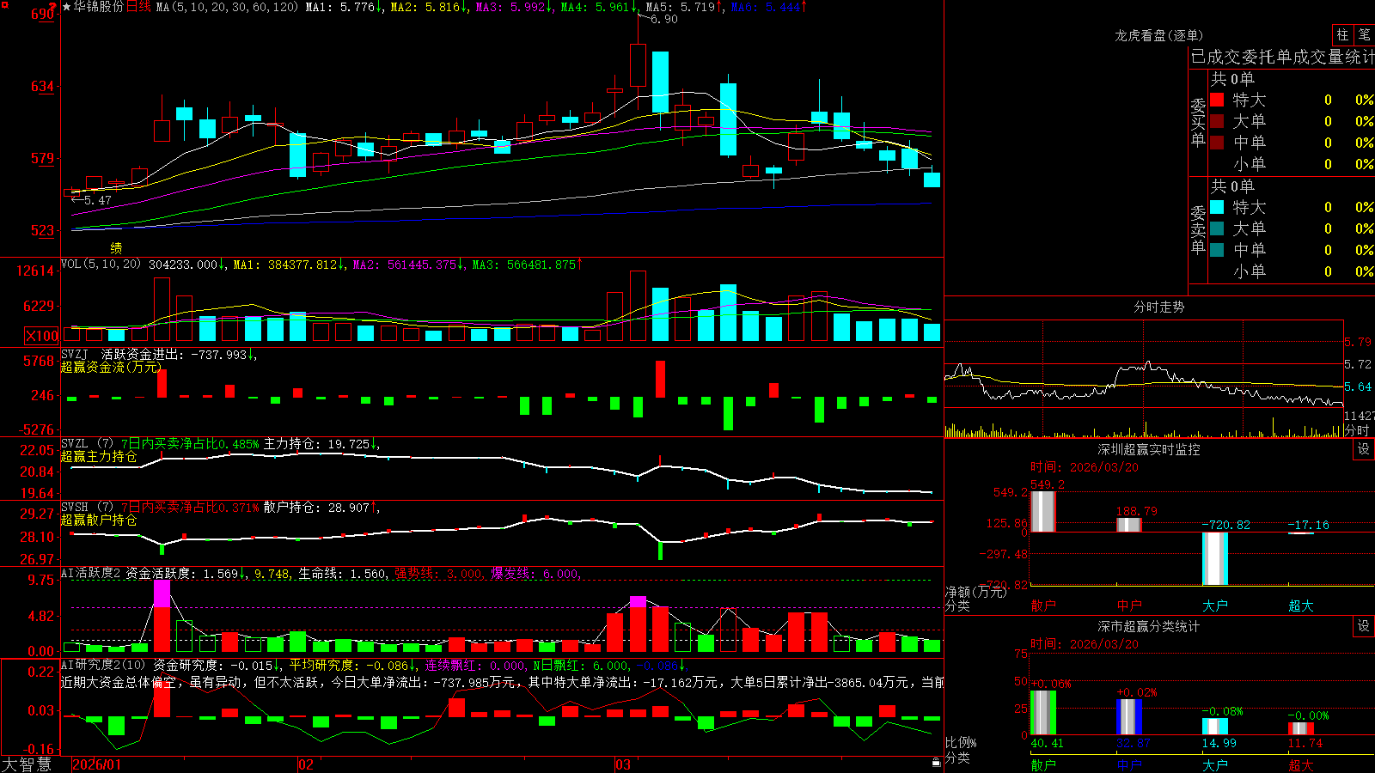Click the AI活跃度2 indicator name

click(x=90, y=573)
